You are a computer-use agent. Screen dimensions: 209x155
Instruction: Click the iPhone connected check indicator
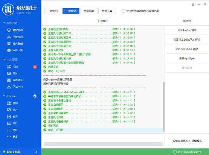tap(35, 96)
